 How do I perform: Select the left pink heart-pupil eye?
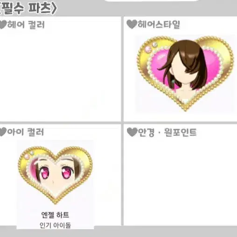tap(45, 173)
